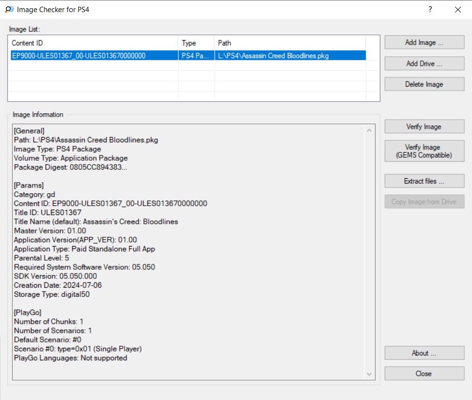Click the Storage Type: digital50 line
Screen dimensions: 472x400
point(52,294)
